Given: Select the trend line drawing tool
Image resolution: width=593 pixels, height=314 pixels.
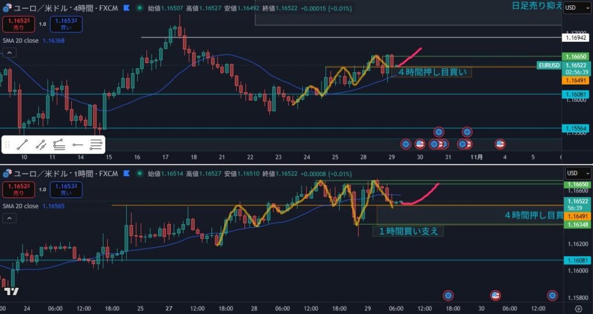Looking at the screenshot, I should (23, 145).
